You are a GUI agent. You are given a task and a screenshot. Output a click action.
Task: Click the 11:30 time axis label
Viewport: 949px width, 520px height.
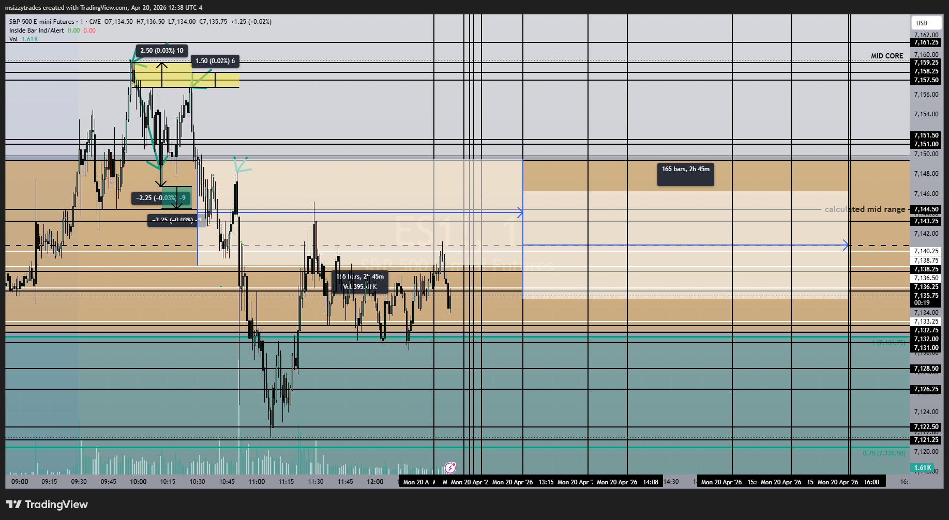click(x=315, y=482)
